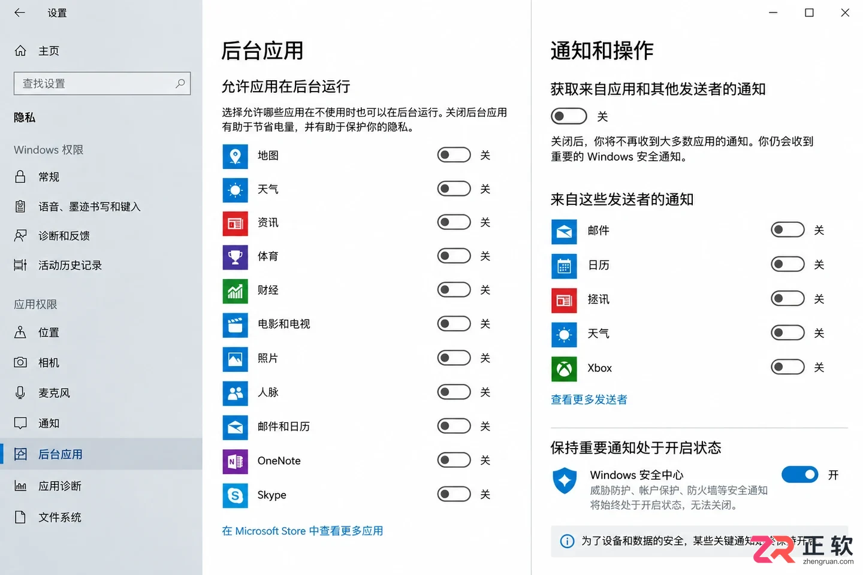Click the 位置 sidebar entry
Viewport: 863px width, 575px height.
tap(101, 332)
